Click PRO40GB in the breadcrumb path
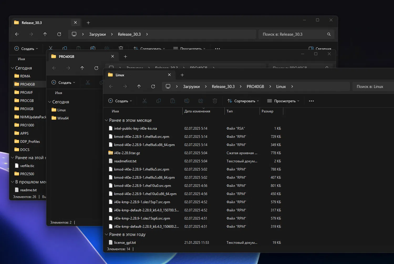This screenshot has height=264, width=394. [255, 87]
